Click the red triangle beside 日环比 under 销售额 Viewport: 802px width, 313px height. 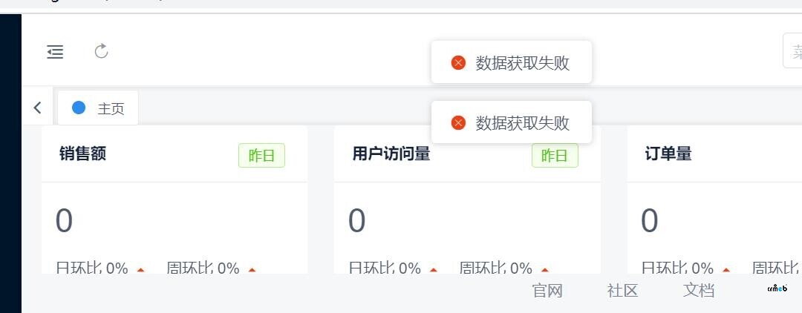pyautogui.click(x=140, y=269)
